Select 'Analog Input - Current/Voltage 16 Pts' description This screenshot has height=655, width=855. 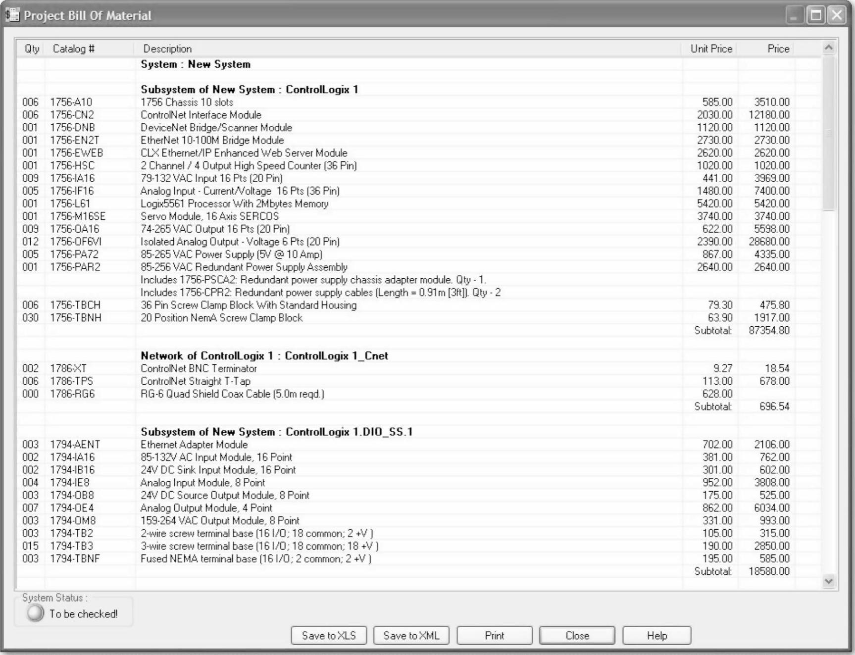[x=240, y=191]
